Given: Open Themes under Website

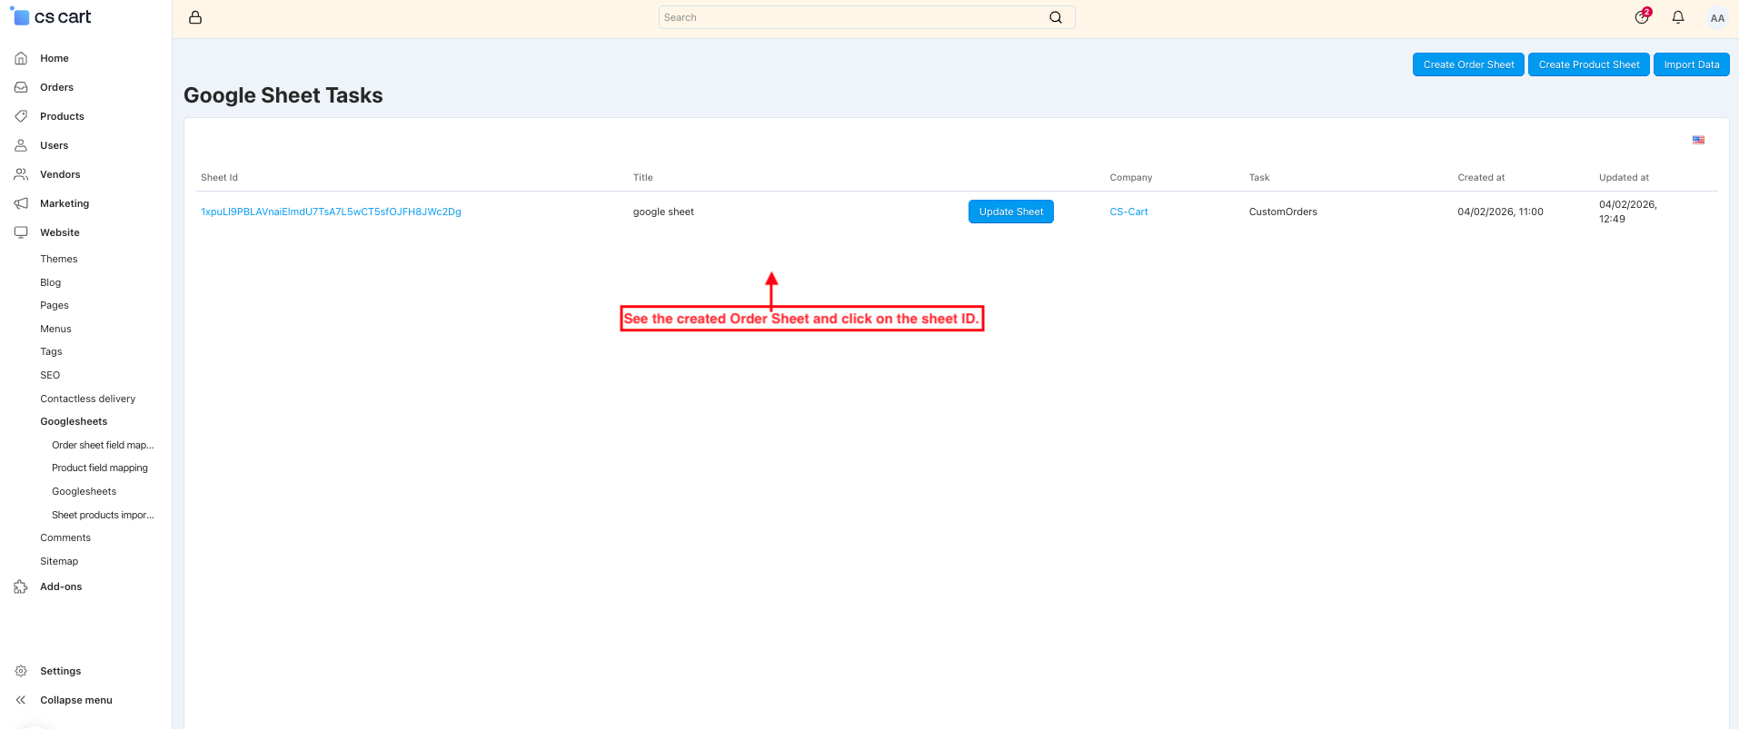Looking at the screenshot, I should coord(59,259).
